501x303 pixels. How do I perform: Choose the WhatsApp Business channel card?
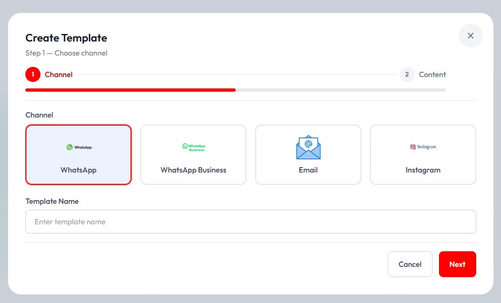pos(193,155)
